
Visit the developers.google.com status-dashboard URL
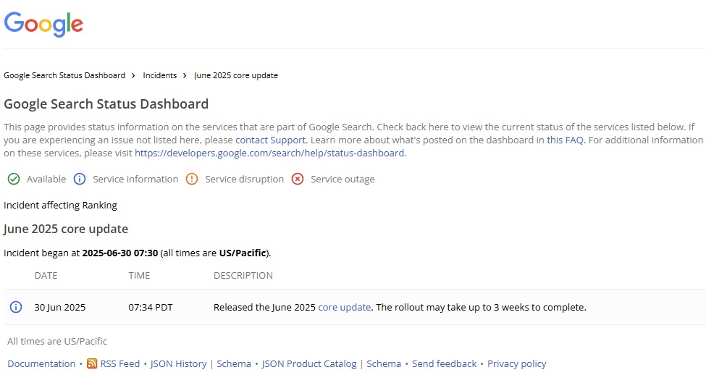(269, 153)
